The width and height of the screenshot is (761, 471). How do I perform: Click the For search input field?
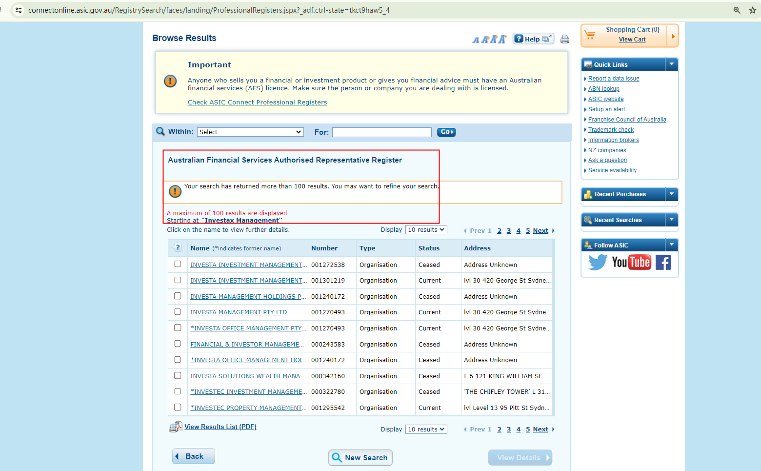point(382,132)
